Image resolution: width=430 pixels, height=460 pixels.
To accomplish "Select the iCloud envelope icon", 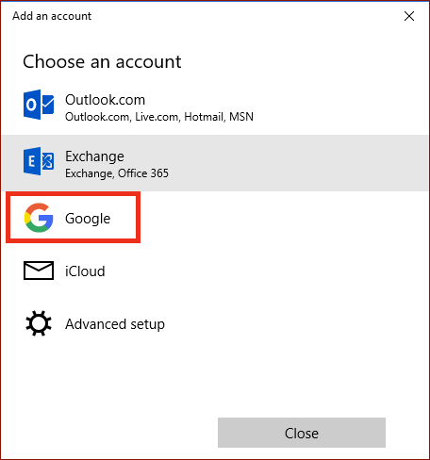I will click(x=39, y=271).
